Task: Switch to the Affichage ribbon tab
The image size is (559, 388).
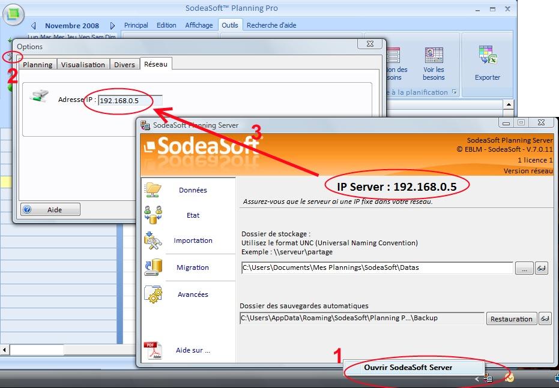Action: click(199, 25)
